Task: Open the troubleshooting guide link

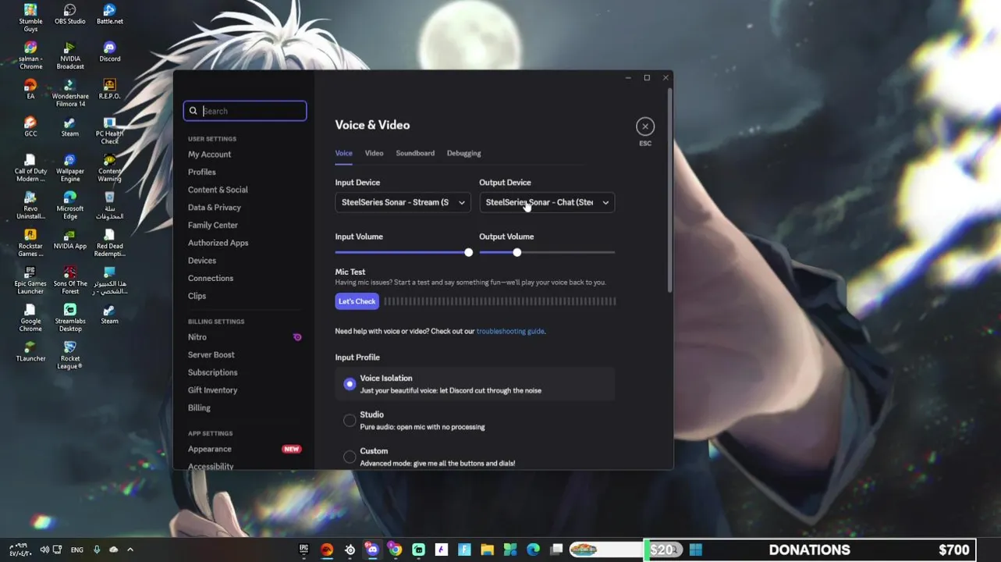Action: (x=510, y=331)
